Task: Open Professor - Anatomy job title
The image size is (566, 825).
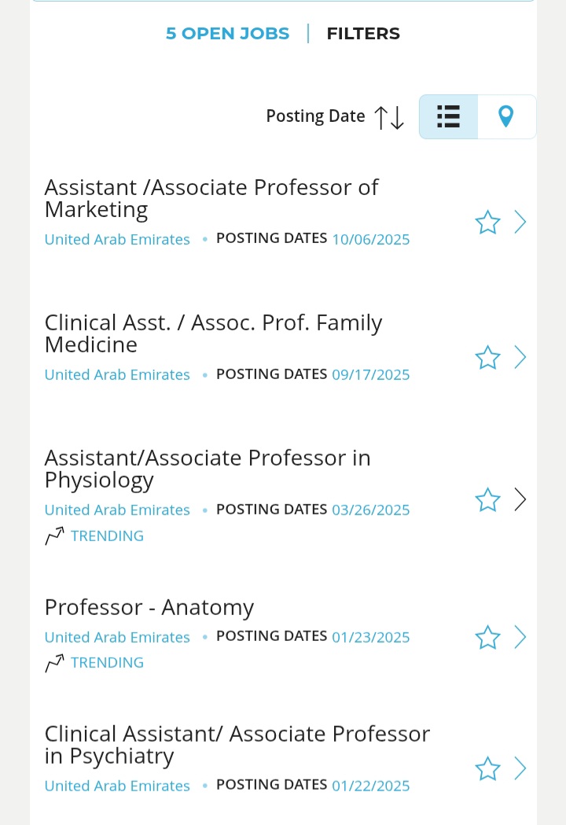Action: (149, 607)
